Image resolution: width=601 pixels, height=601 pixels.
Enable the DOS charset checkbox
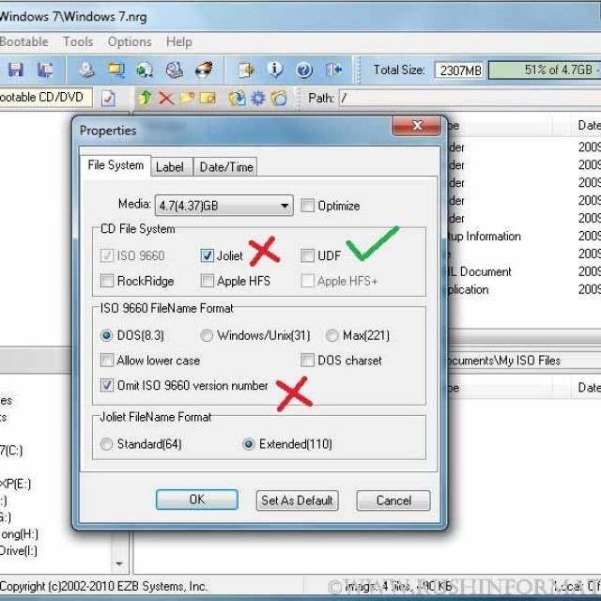(307, 361)
